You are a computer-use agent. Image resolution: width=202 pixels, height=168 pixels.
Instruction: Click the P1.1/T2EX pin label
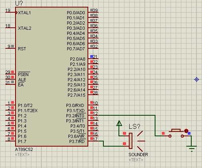28,111
